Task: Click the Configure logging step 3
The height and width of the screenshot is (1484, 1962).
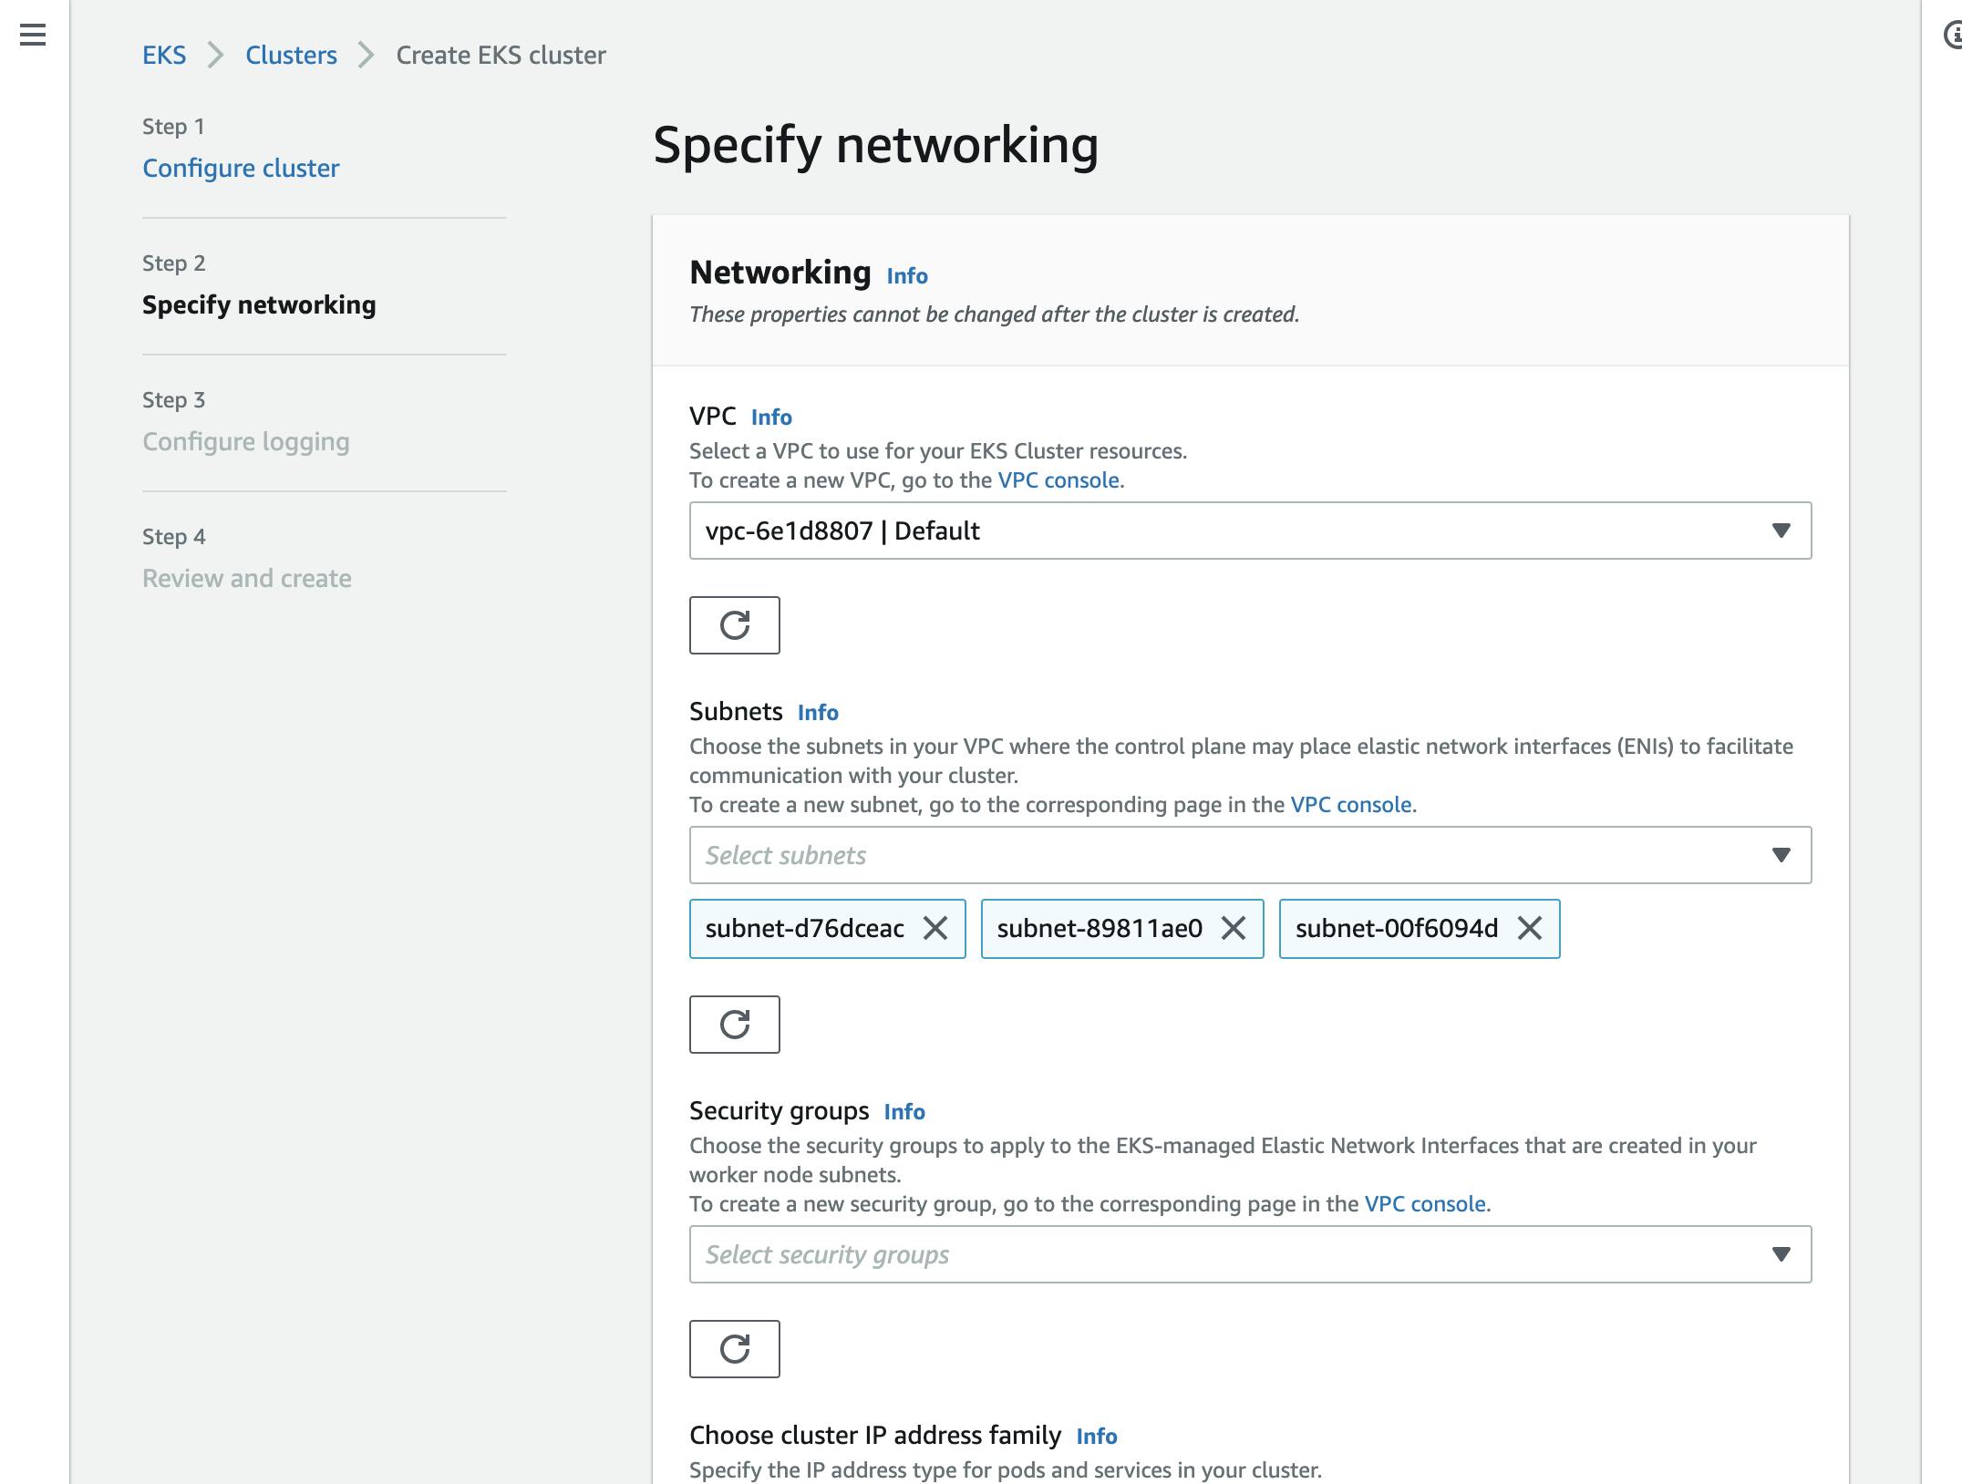Action: (x=246, y=441)
